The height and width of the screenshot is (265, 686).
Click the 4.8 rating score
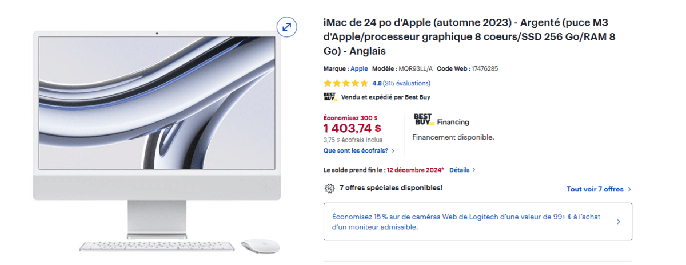point(377,83)
